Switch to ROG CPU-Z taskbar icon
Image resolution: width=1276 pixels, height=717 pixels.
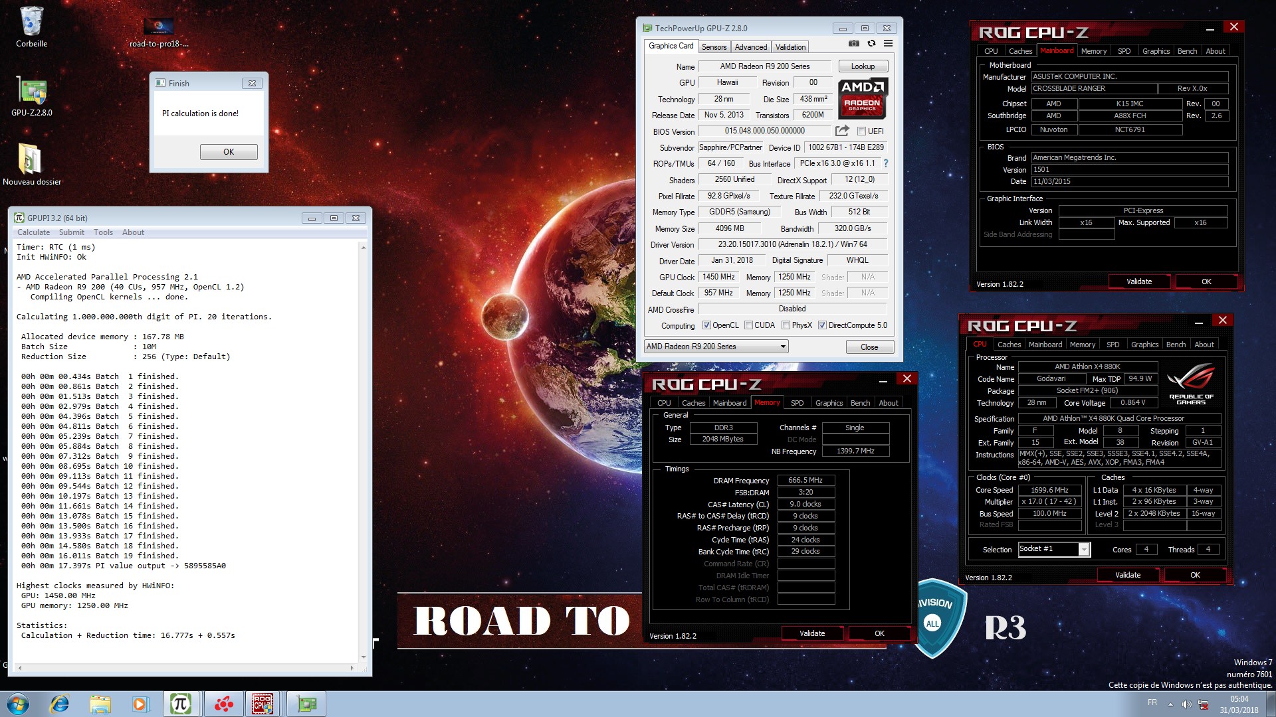263,704
